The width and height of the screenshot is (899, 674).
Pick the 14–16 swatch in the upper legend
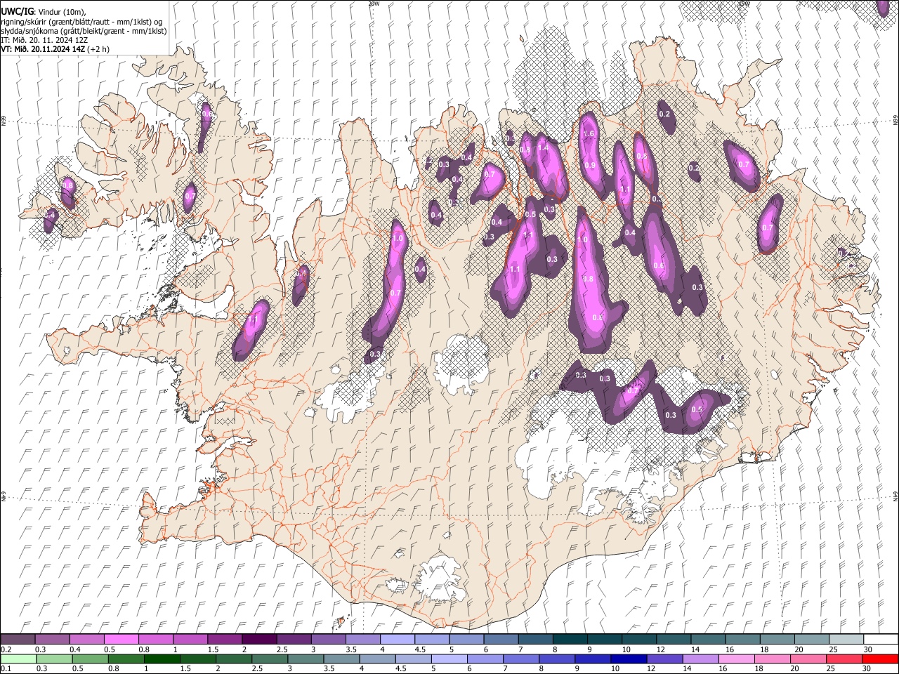[708, 639]
